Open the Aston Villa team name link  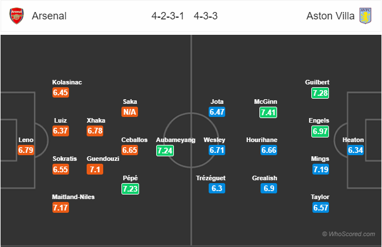(x=330, y=16)
